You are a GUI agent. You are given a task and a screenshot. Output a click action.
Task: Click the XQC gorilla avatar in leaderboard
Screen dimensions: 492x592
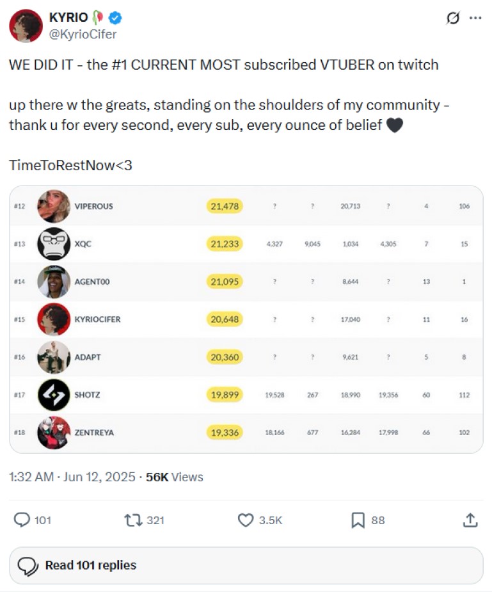pyautogui.click(x=54, y=244)
